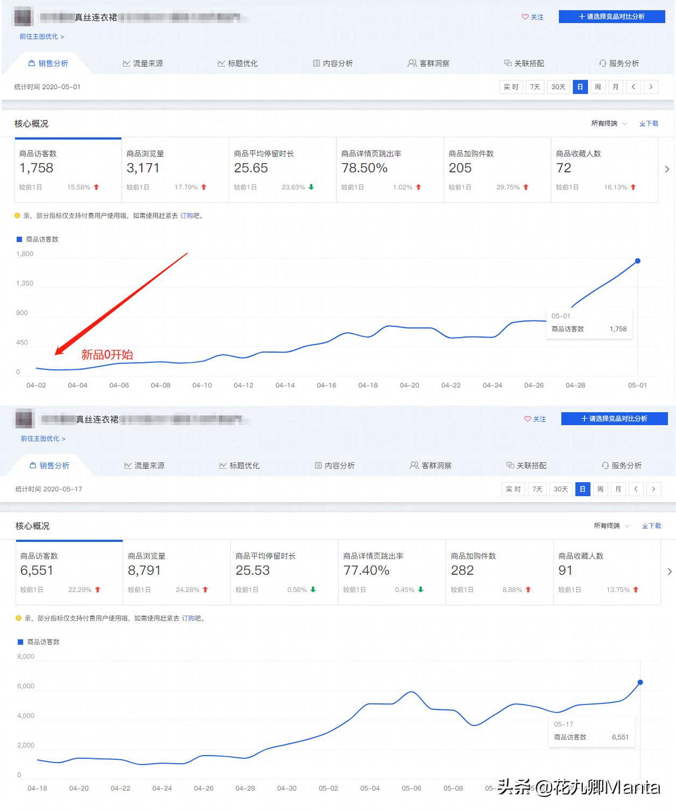The width and height of the screenshot is (676, 811).
Task: Switch to 周 view in bottom panel
Action: [600, 489]
